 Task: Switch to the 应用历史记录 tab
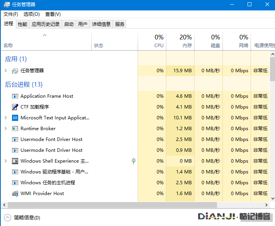[x=46, y=24]
